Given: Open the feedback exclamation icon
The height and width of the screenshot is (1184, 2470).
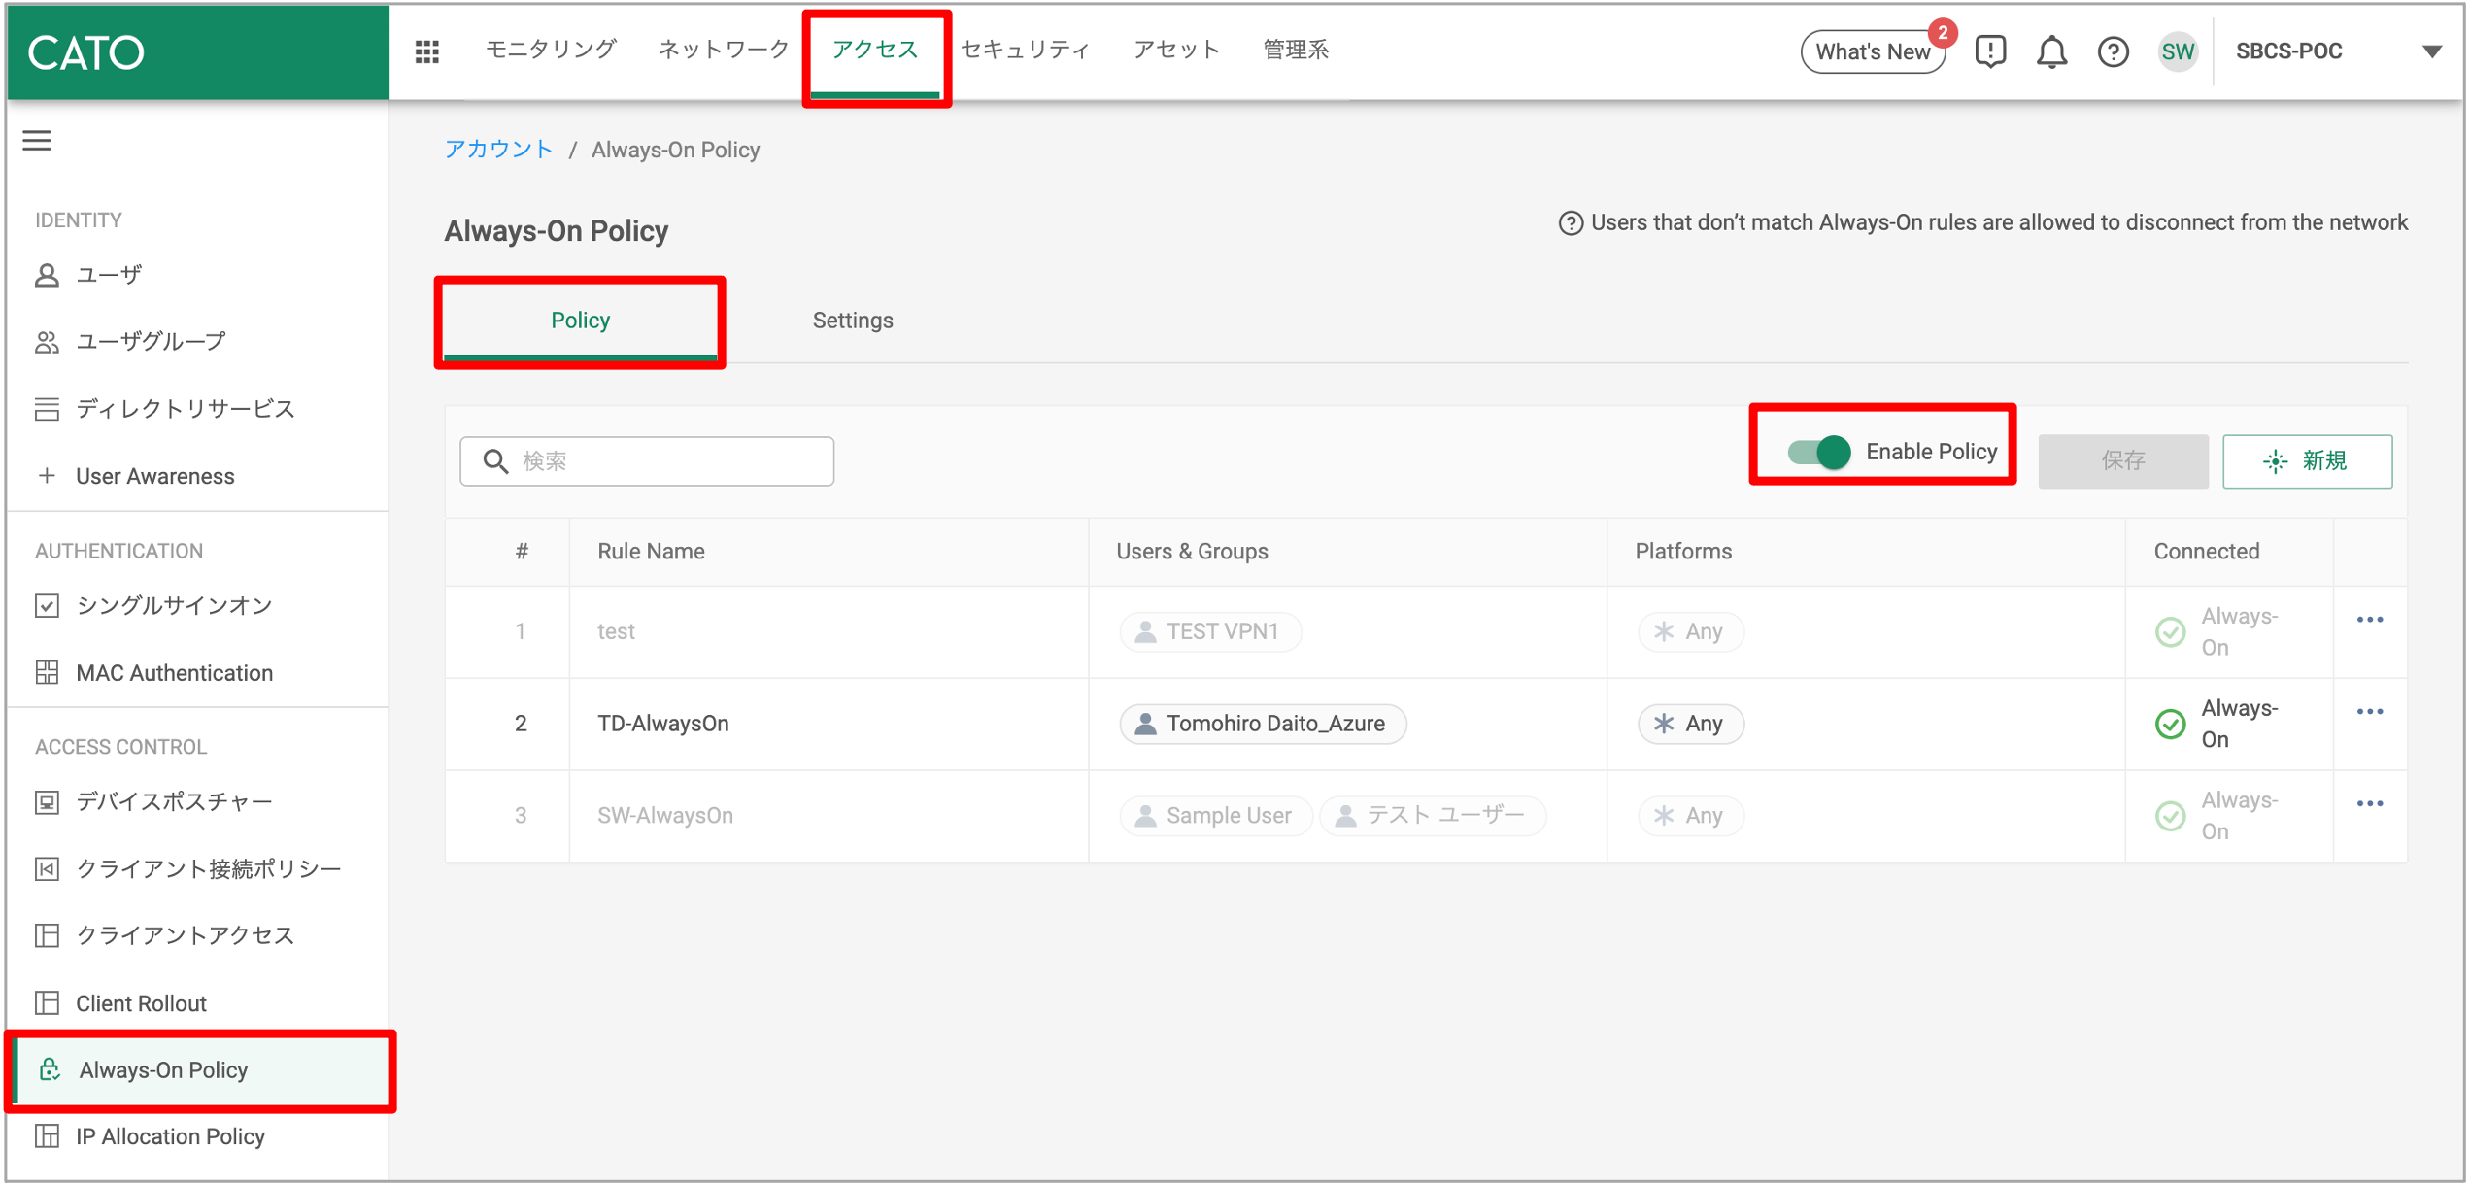Looking at the screenshot, I should click(1990, 51).
